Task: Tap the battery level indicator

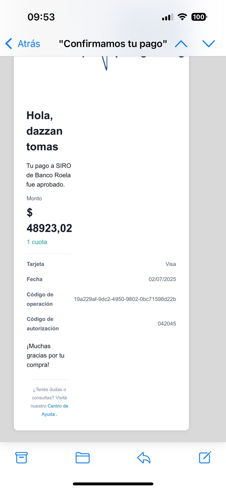Action: pos(199,17)
